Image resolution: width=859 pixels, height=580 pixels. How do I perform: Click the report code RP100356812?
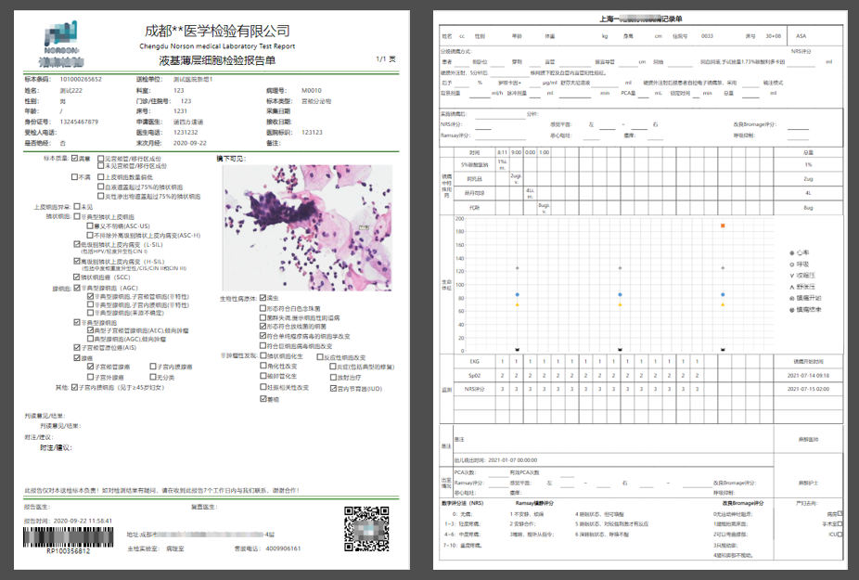pos(68,551)
